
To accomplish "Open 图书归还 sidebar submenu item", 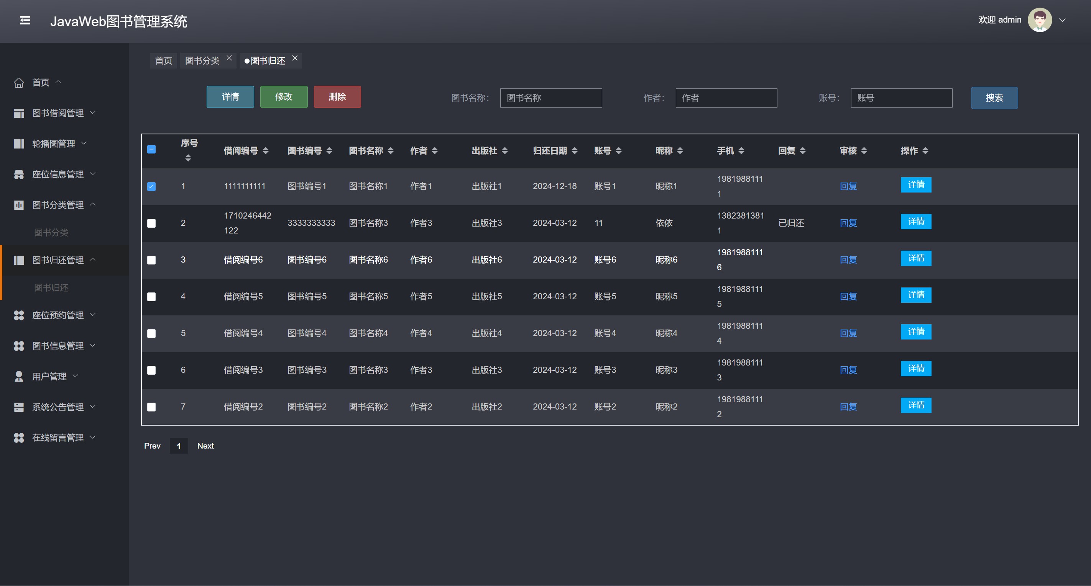I will (x=51, y=287).
